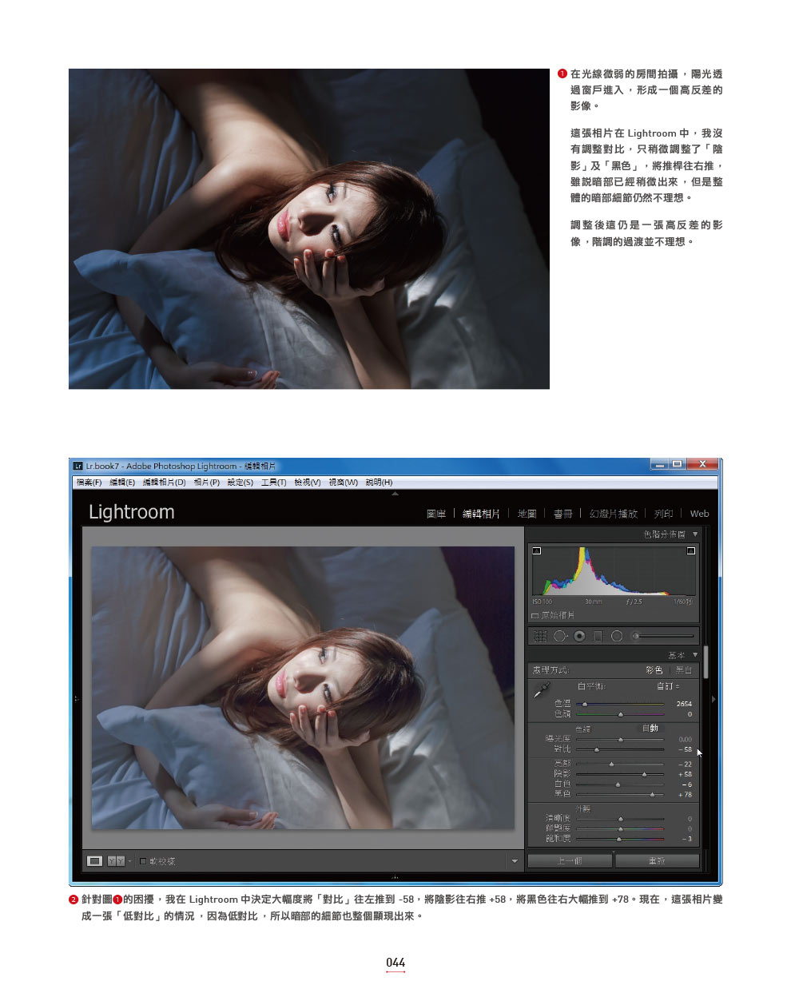Switch to the Web module
The image size is (799, 989).
(700, 514)
